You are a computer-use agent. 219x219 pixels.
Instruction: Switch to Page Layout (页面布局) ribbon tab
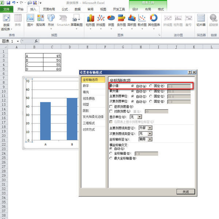tap(49, 9)
